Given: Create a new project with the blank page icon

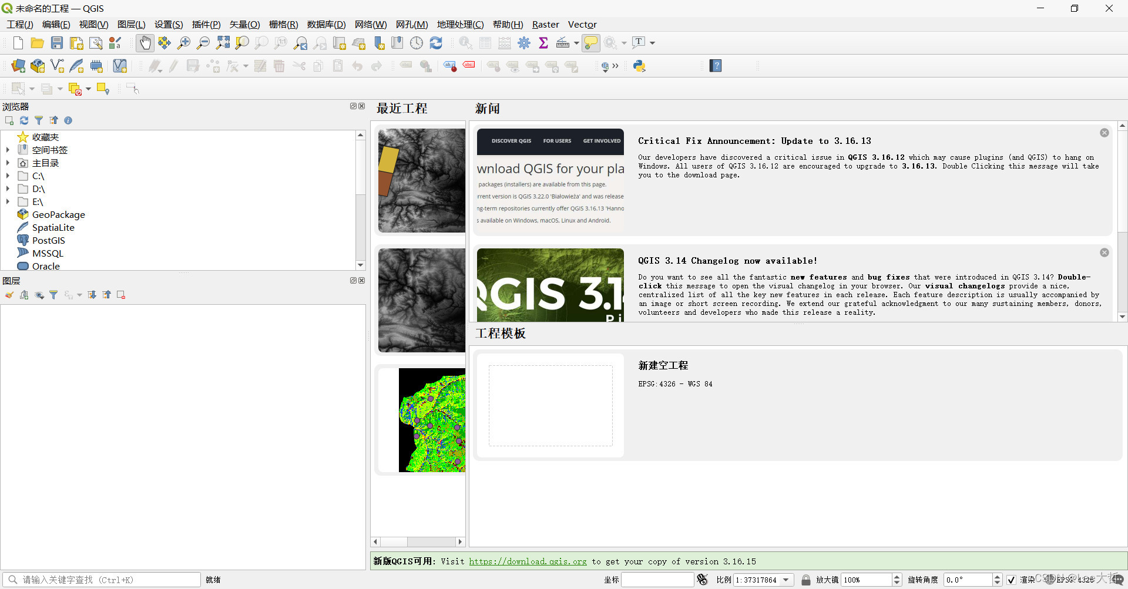Looking at the screenshot, I should pyautogui.click(x=18, y=43).
